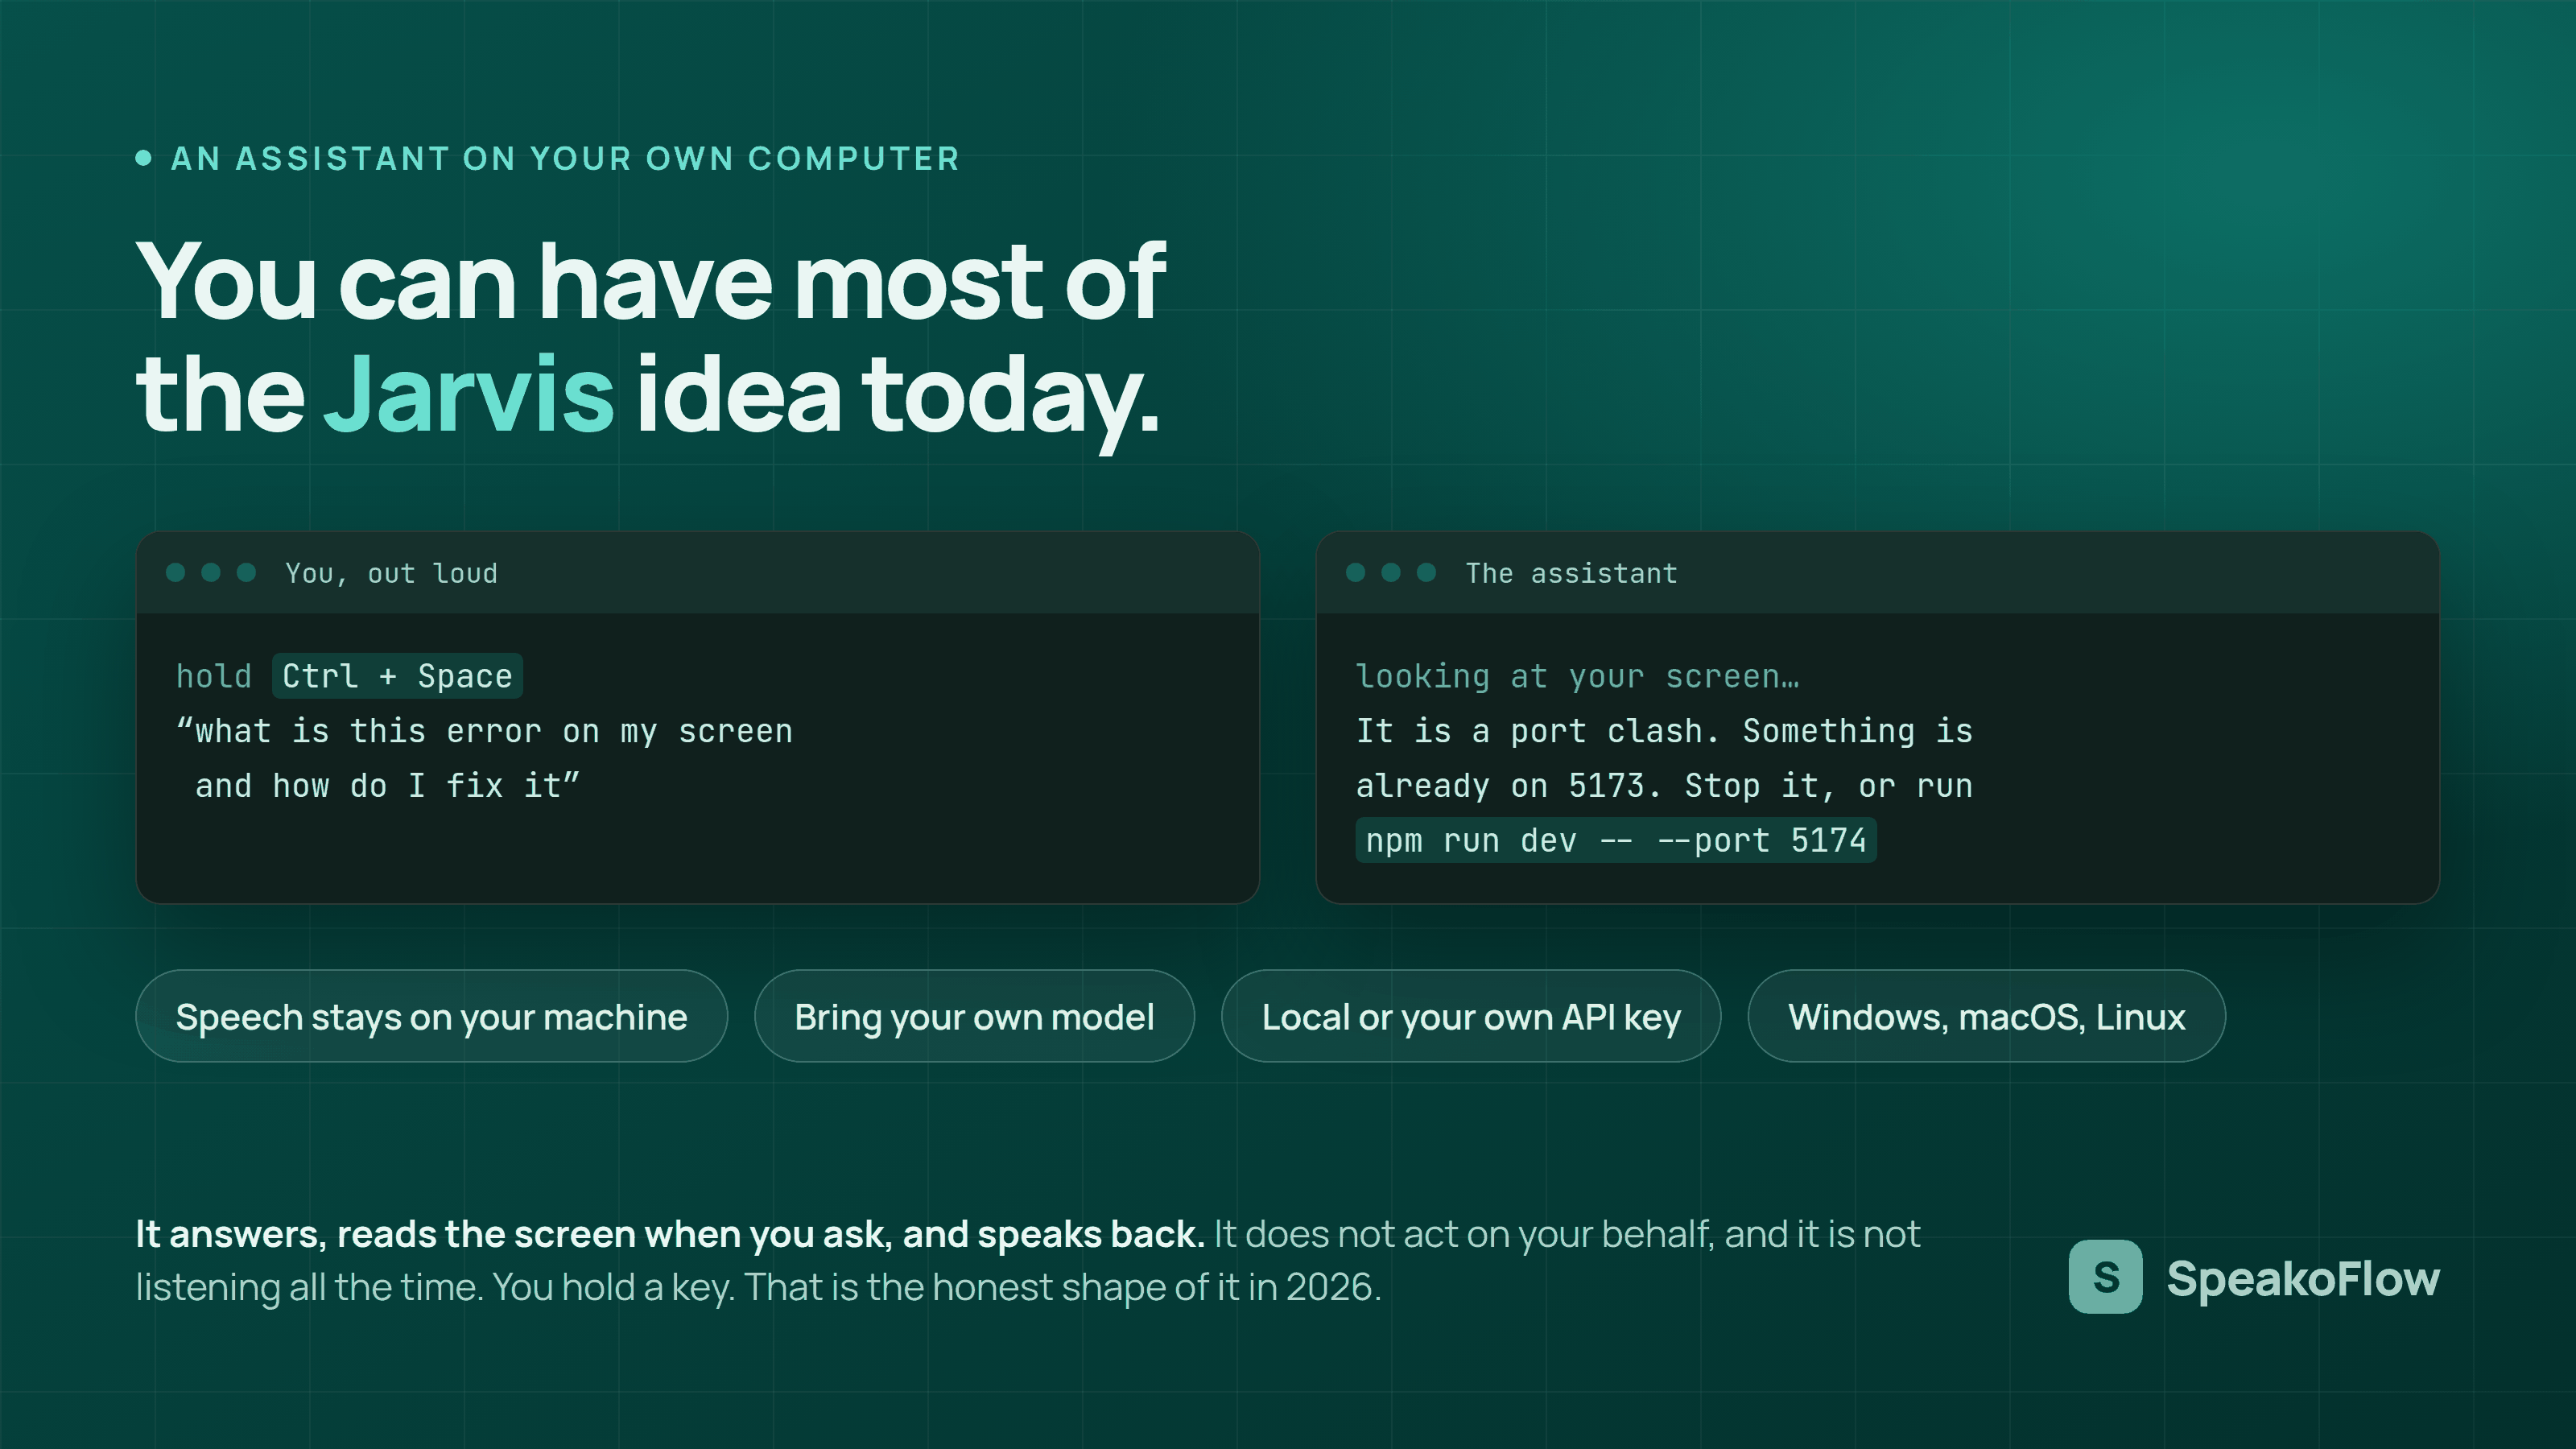Click the highlighted word "Jarvis" in the headline
Image resolution: width=2576 pixels, height=1449 pixels.
click(x=468, y=394)
